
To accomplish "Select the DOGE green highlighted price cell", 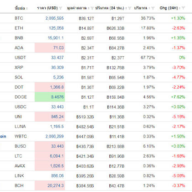I will point(50,97).
